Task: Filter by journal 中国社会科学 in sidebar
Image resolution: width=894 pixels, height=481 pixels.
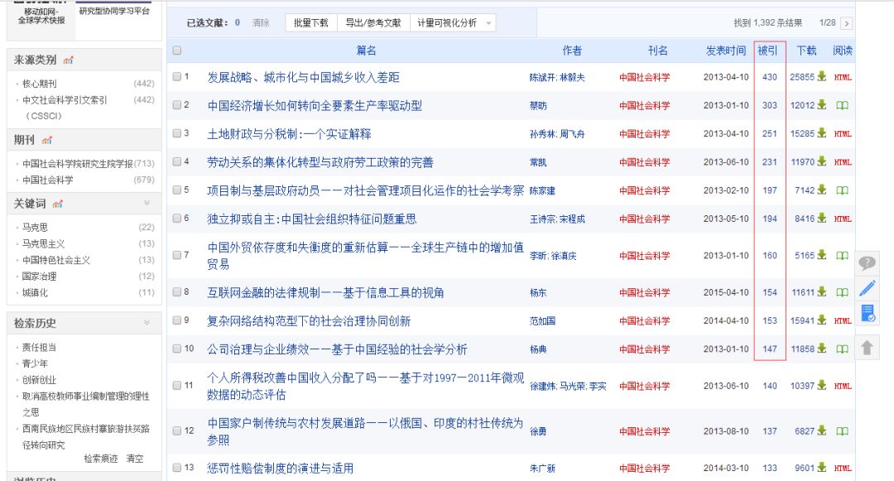Action: click(x=48, y=180)
